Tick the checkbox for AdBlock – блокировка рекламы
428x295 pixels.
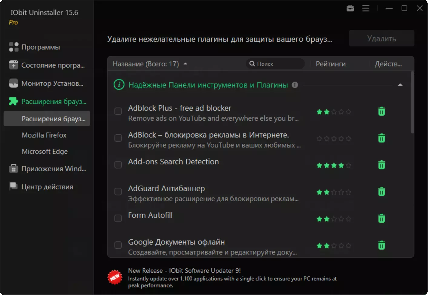click(118, 138)
